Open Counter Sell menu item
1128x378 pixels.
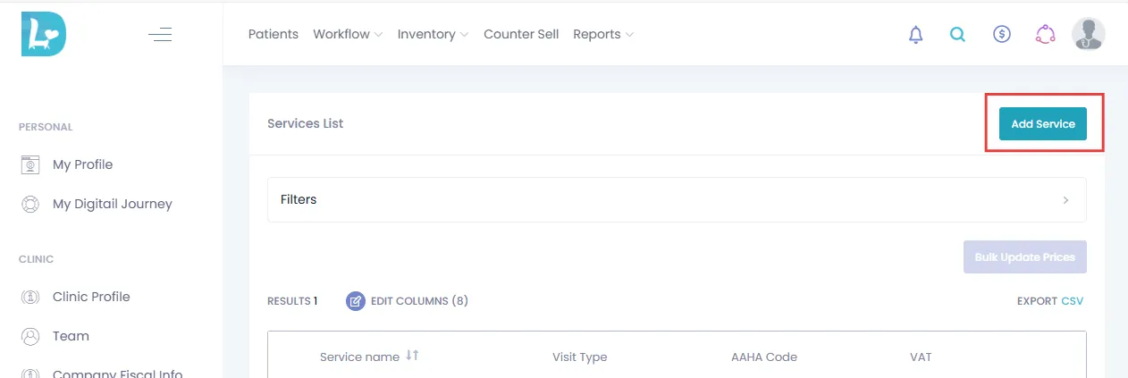(521, 34)
